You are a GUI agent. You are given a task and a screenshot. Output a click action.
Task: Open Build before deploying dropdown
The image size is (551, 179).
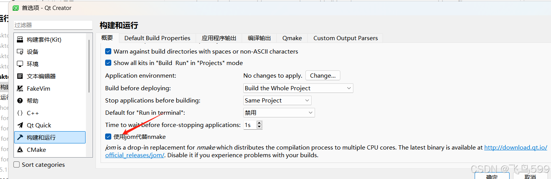298,88
